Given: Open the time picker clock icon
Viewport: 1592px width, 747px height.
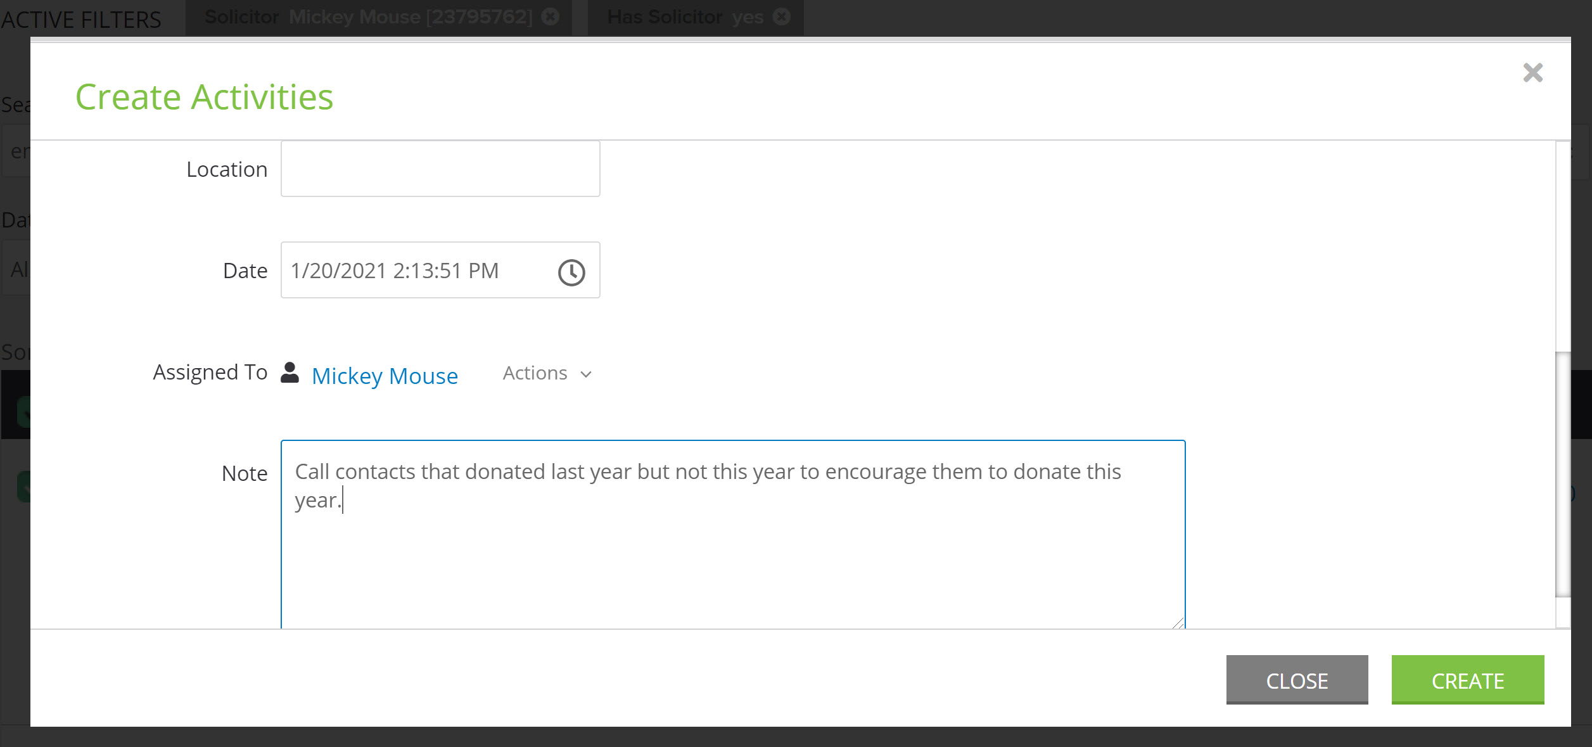Looking at the screenshot, I should (571, 272).
